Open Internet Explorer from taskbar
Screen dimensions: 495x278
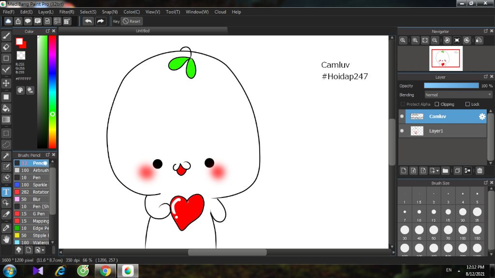pos(60,271)
